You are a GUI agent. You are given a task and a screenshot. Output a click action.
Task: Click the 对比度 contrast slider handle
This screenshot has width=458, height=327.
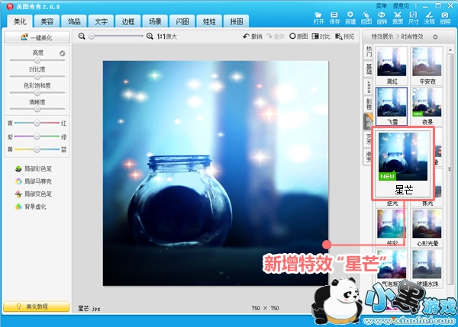(x=37, y=76)
